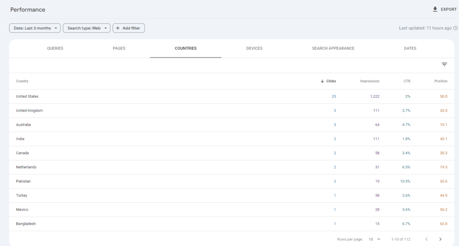
Task: Go to previous page of results
Action: 426,239
